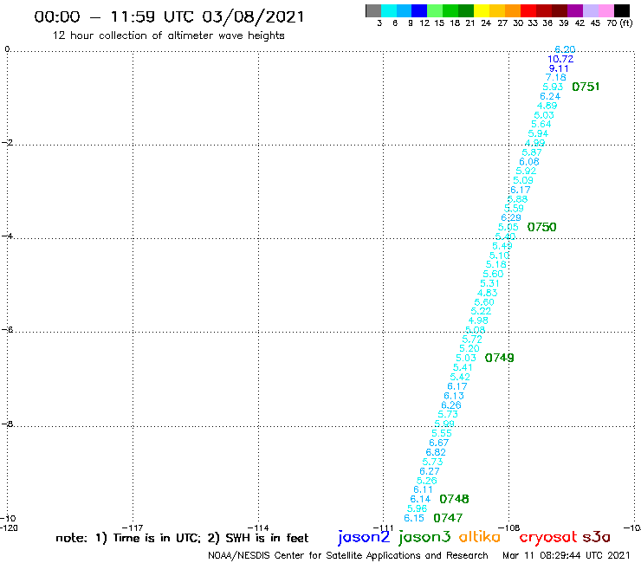Click the 12 hour collection subtitle

point(168,36)
